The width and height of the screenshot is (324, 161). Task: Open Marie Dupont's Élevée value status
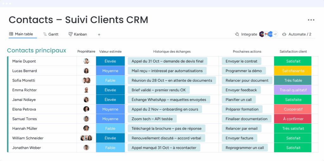(x=110, y=61)
